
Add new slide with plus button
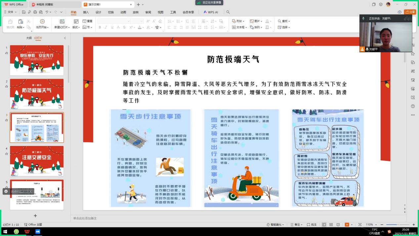coord(35,216)
